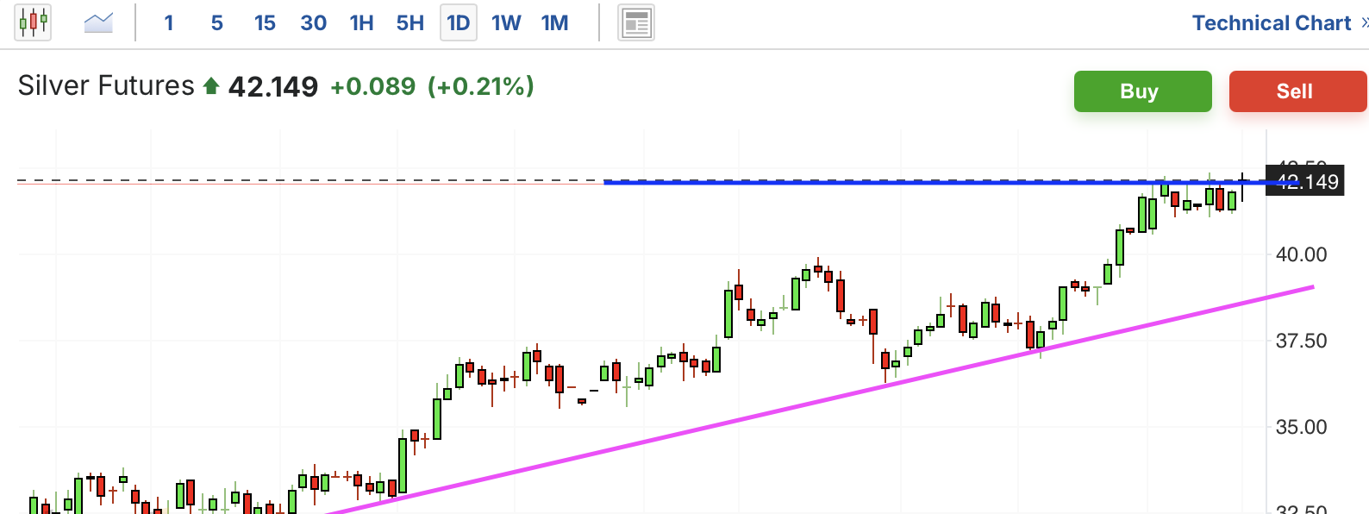Click the green Buy button
This screenshot has height=514, width=1369.
click(1142, 91)
